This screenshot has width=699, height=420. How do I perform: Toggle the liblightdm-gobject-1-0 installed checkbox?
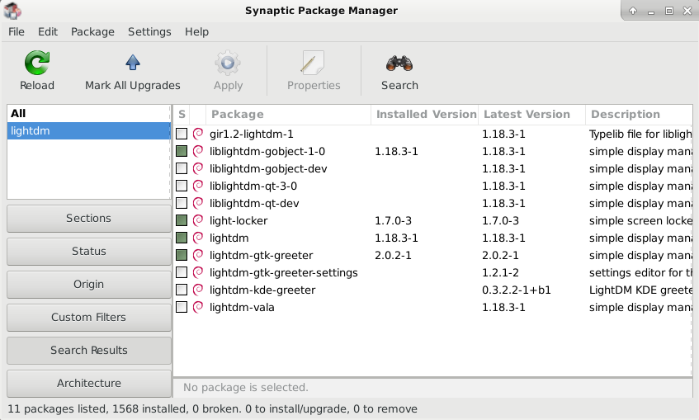(182, 151)
